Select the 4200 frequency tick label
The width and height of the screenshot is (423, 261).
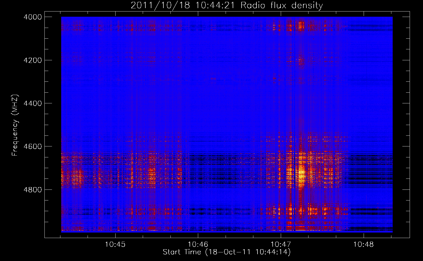coord(33,60)
